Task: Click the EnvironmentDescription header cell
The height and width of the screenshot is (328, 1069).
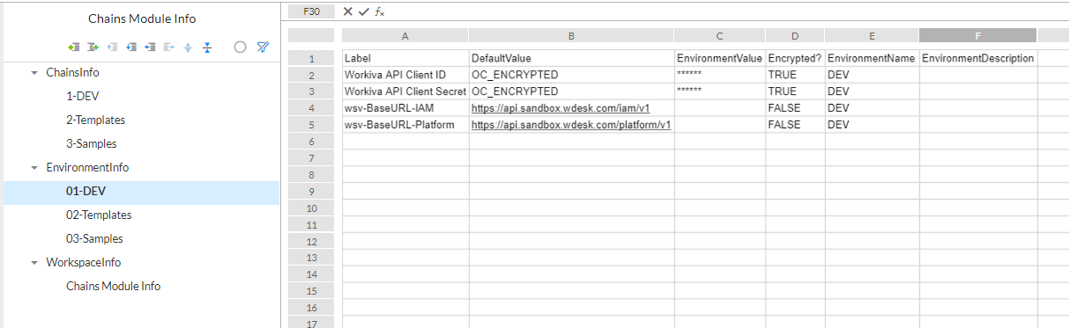Action: click(x=977, y=58)
